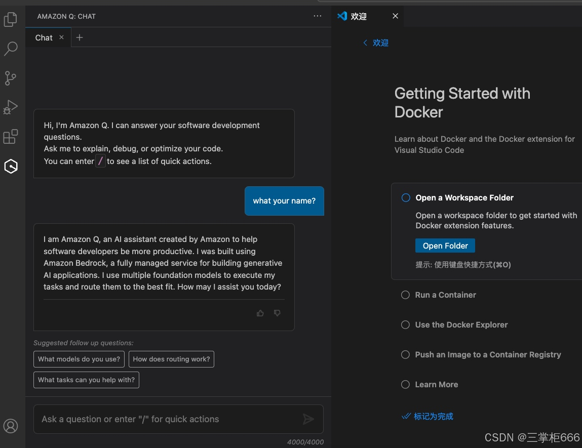Expand the Learn More step
This screenshot has width=582, height=448.
(x=437, y=385)
